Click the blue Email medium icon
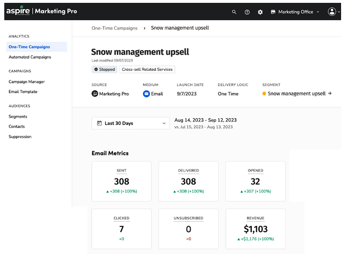352x263 pixels. 147,94
